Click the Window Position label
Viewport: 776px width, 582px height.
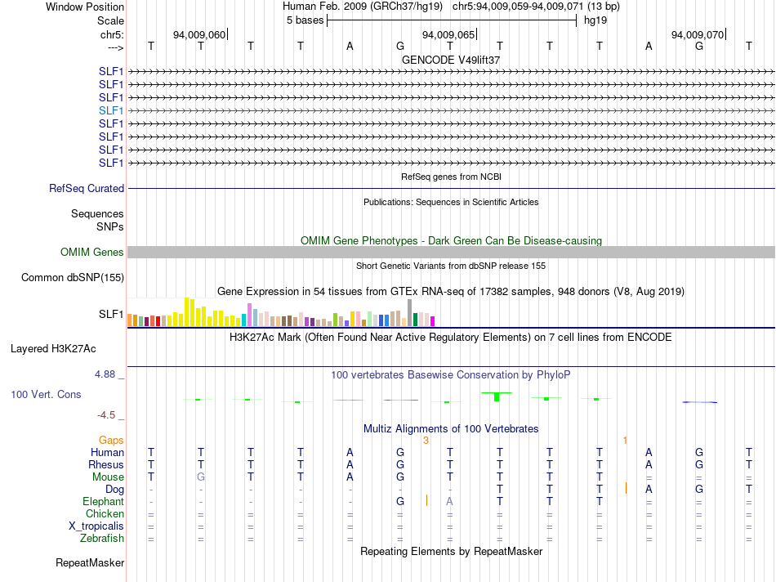tap(85, 7)
